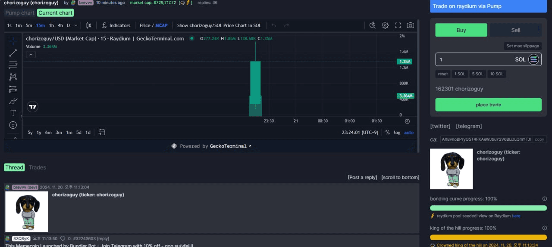552x247 pixels.
Task: Select the crosshair cursor tool
Action: 13,41
